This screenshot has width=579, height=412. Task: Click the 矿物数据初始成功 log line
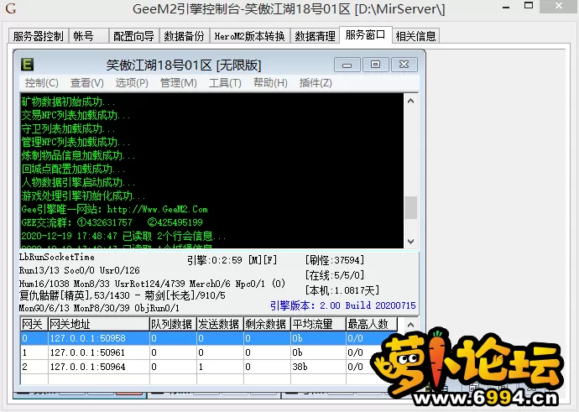point(68,102)
